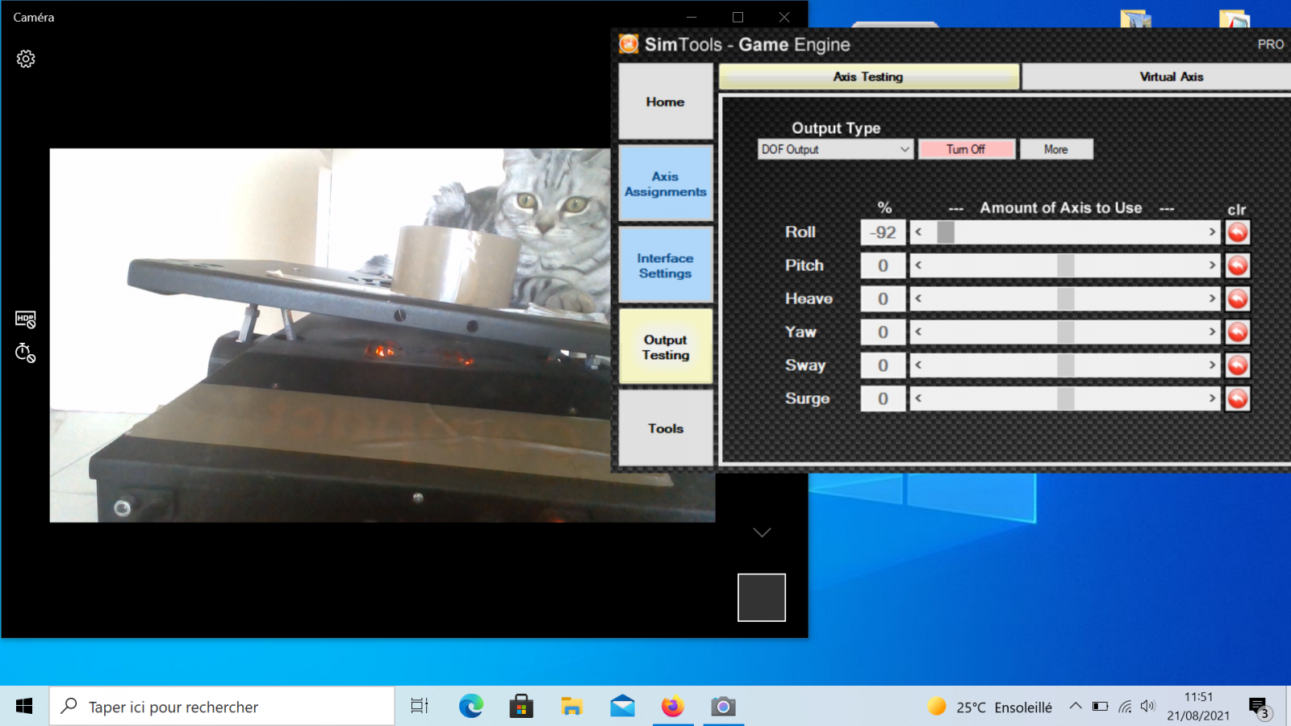Expand the down chevron in the Camera app

761,532
